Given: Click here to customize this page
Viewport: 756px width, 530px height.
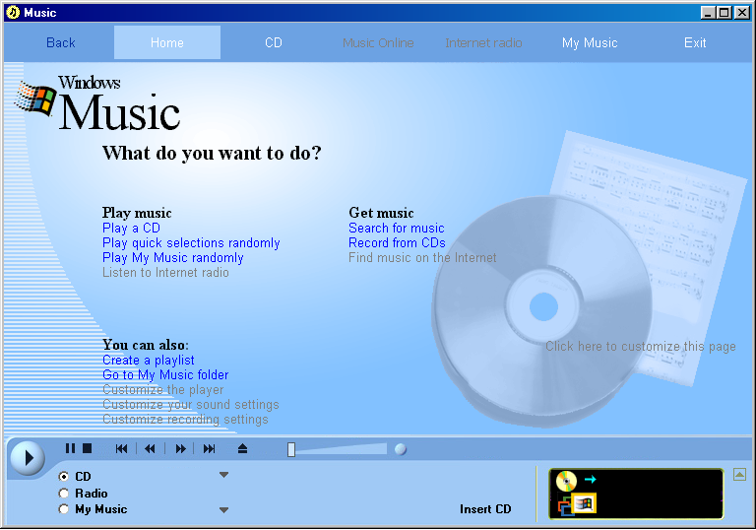Looking at the screenshot, I should pos(641,347).
